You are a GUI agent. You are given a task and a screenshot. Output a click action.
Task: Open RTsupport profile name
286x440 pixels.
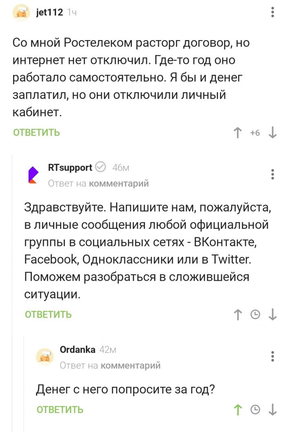[70, 167]
